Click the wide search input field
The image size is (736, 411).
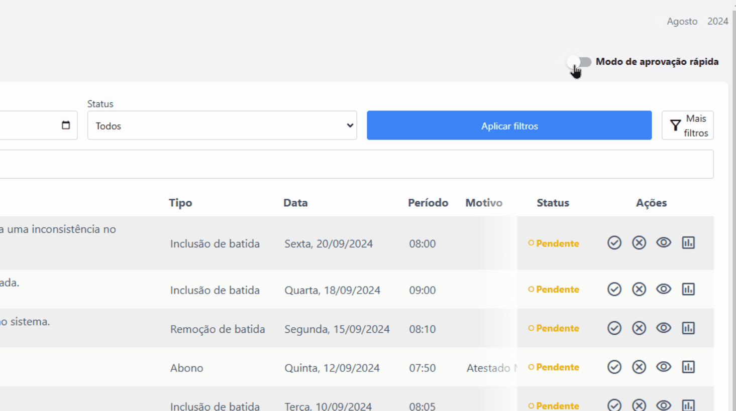pos(352,164)
